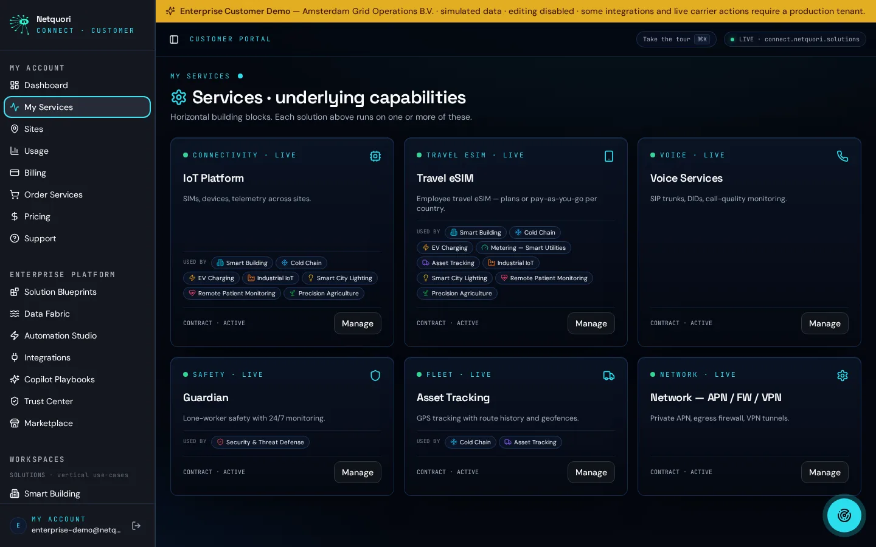This screenshot has width=876, height=547.
Task: Click the Pricing dollar icon
Action: (x=15, y=216)
